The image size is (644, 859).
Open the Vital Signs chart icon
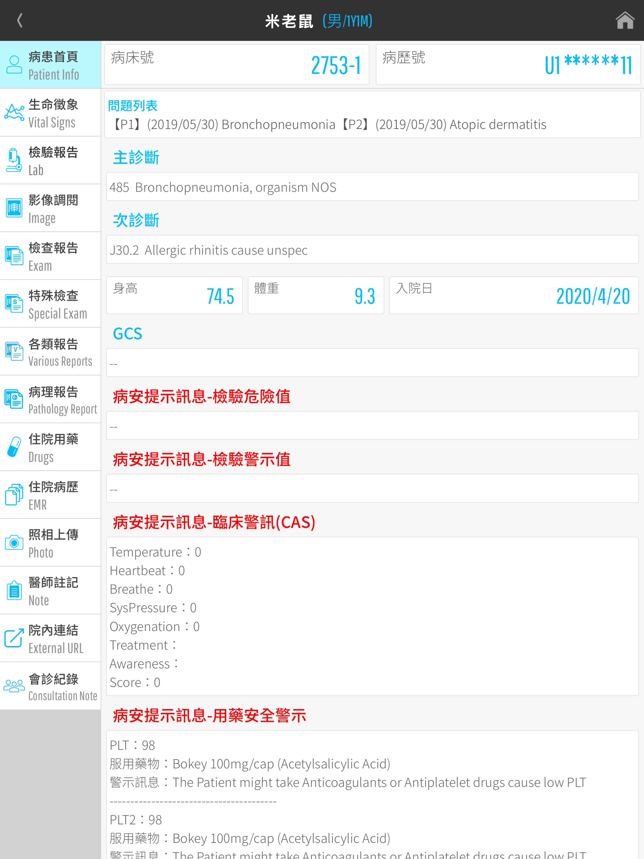click(x=14, y=113)
